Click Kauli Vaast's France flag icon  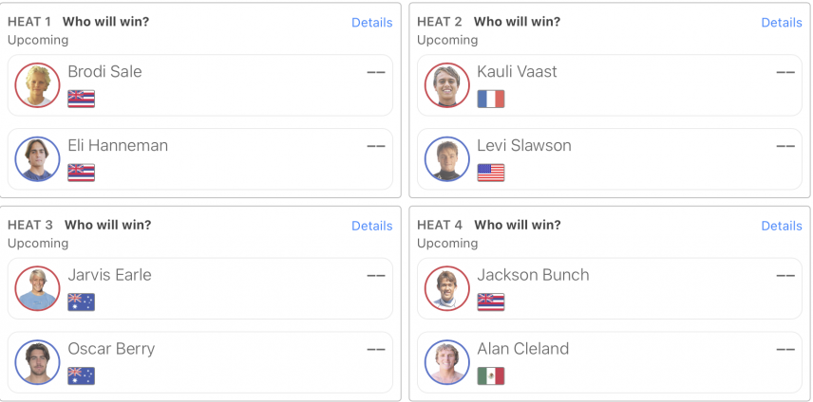tap(490, 99)
